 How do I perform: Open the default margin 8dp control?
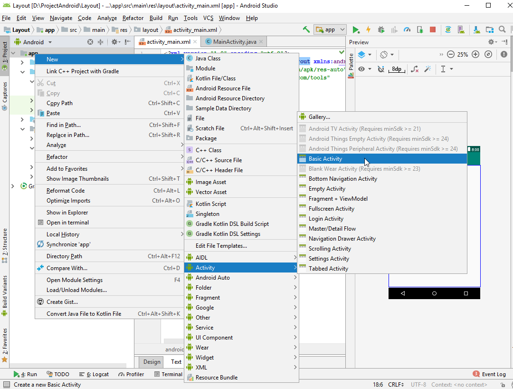click(x=397, y=69)
